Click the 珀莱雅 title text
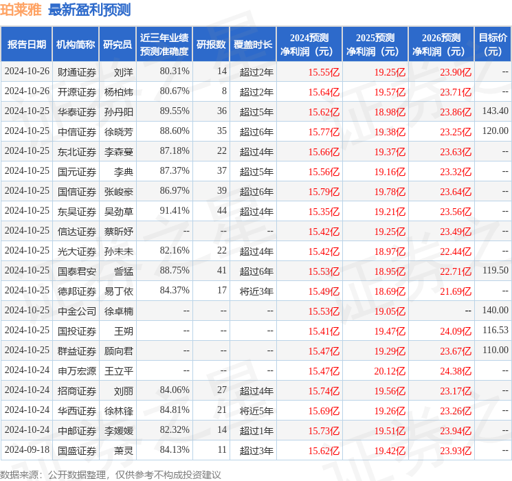 pos(21,10)
